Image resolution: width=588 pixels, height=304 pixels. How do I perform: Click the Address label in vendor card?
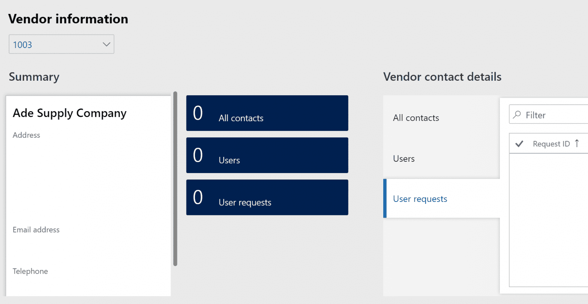26,135
